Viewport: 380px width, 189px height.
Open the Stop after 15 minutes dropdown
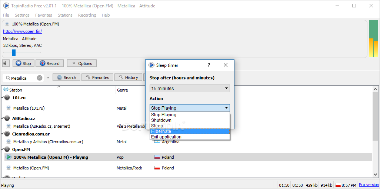tap(190, 89)
